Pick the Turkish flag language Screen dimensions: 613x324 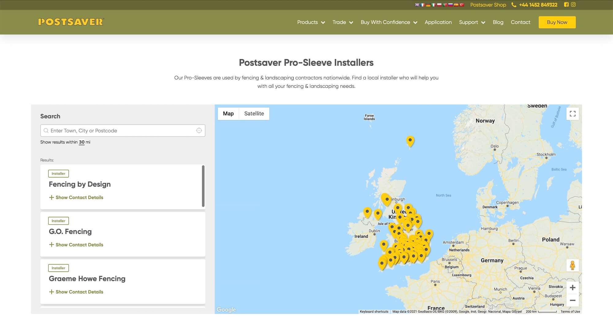[x=462, y=5]
